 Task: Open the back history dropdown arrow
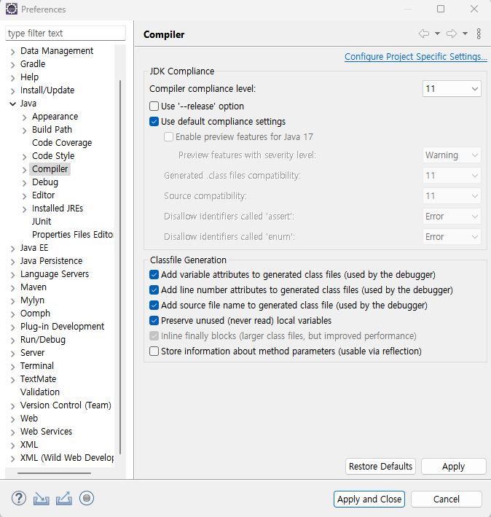click(x=437, y=34)
